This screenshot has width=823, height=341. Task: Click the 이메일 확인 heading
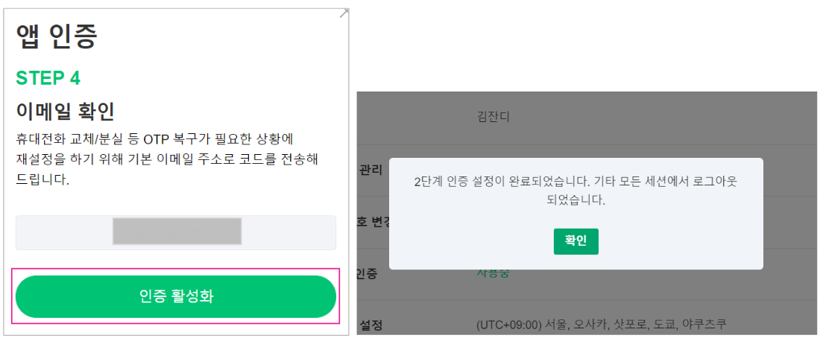pyautogui.click(x=65, y=112)
